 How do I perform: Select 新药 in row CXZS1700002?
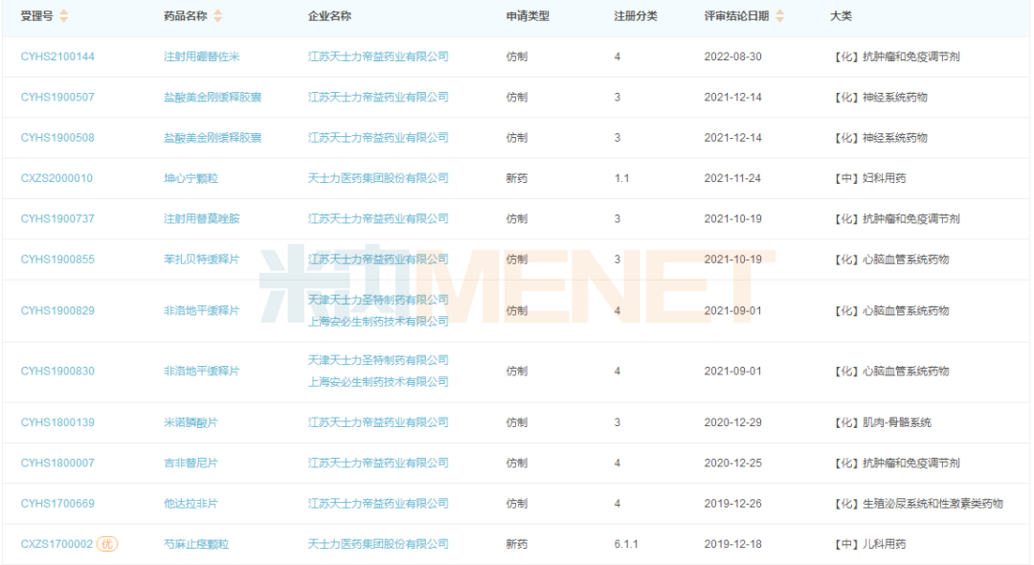tap(516, 544)
